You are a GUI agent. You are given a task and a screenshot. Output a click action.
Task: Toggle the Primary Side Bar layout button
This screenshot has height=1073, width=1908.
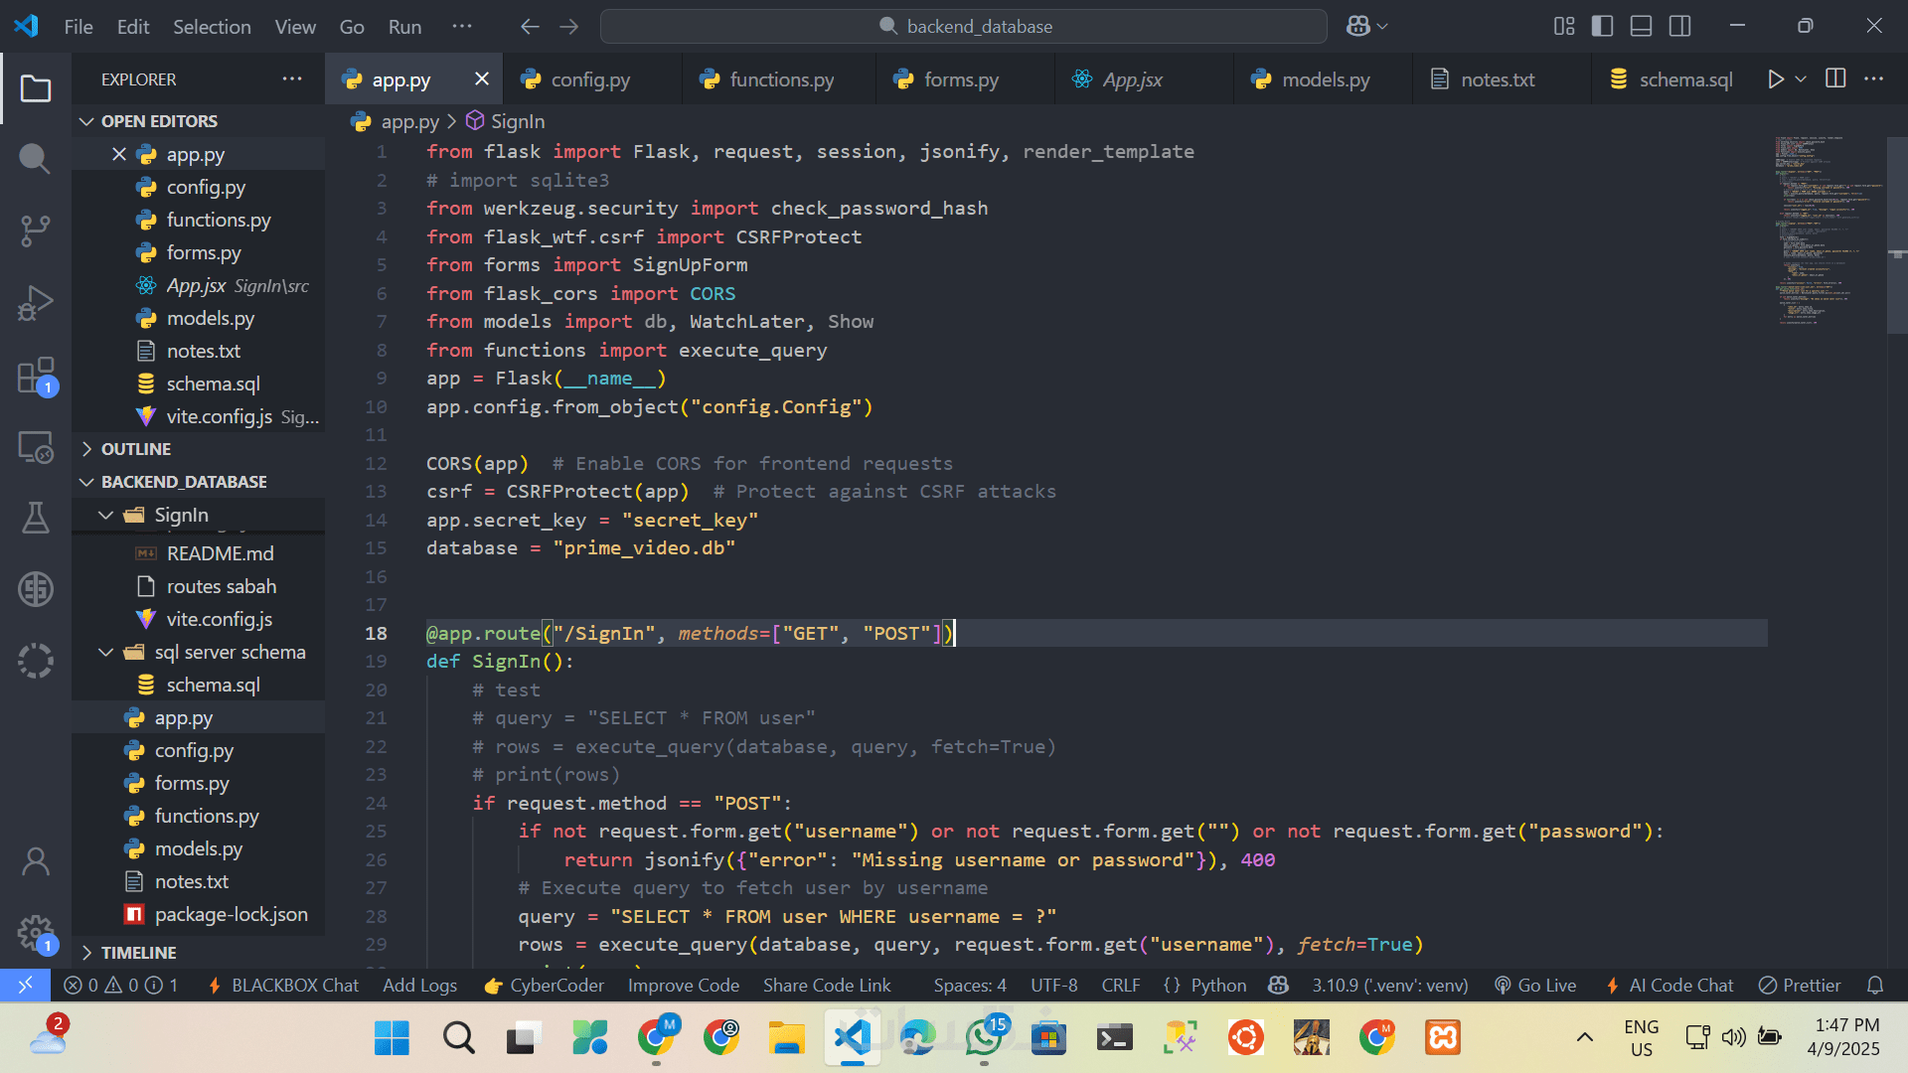(x=1602, y=27)
